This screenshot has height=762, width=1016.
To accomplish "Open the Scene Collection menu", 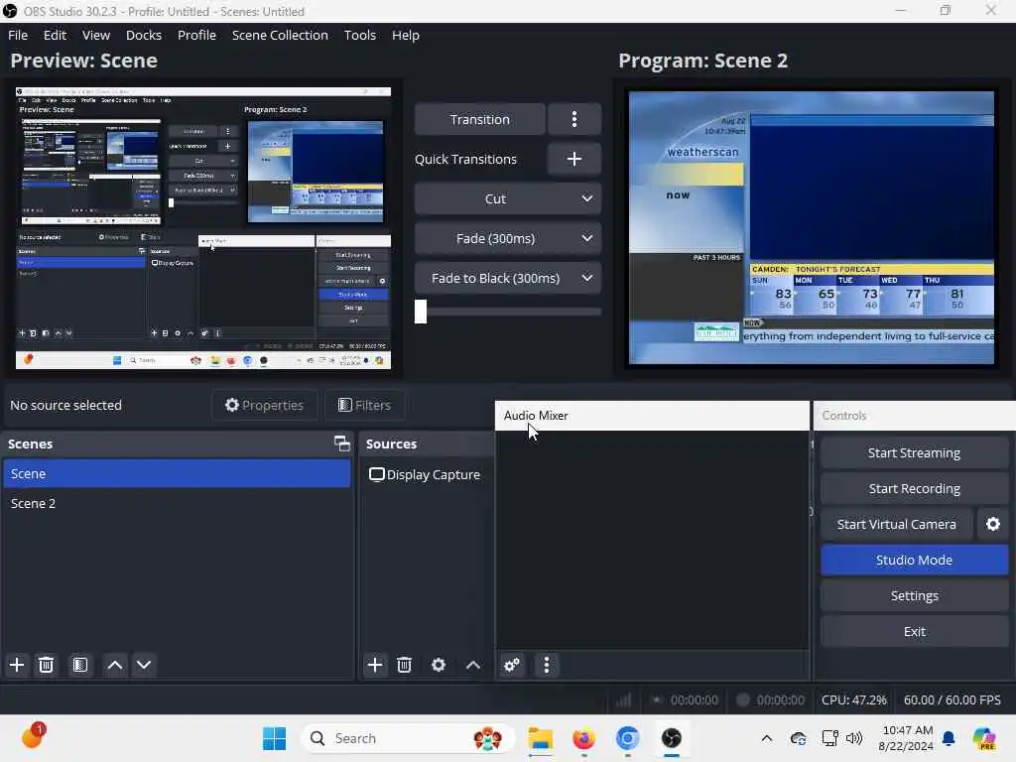I will [x=280, y=35].
